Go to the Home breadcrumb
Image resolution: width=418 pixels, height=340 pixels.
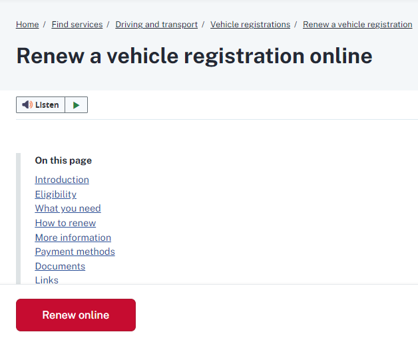(27, 25)
